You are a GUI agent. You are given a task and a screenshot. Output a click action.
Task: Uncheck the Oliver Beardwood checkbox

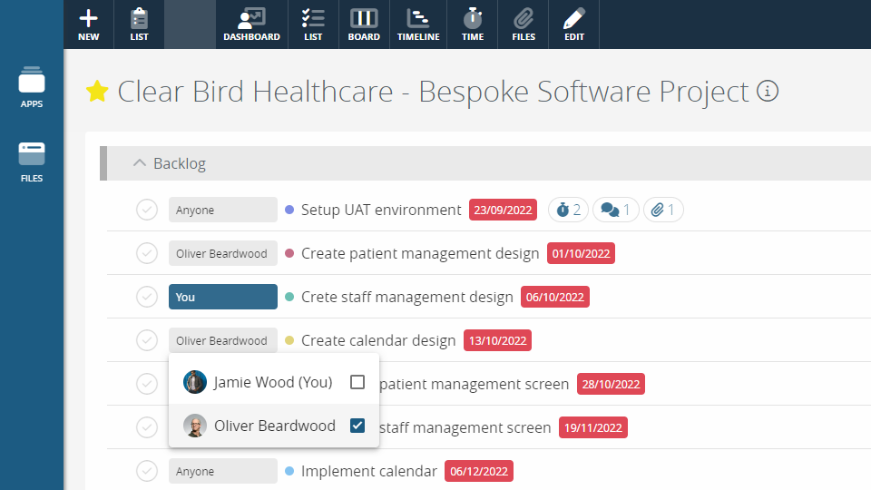click(x=357, y=426)
